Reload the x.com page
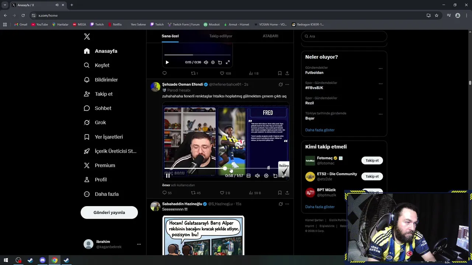Image resolution: width=472 pixels, height=265 pixels. click(23, 15)
